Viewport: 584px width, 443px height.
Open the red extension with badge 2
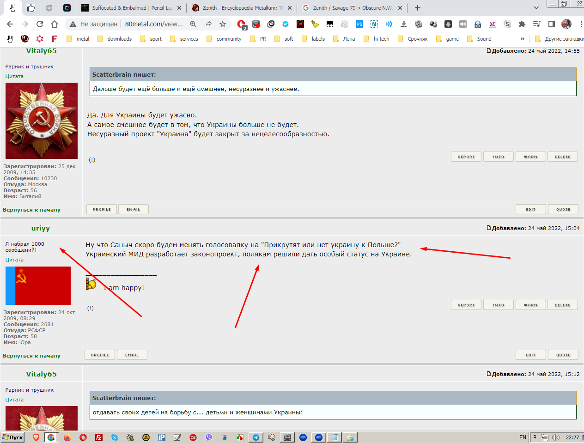[x=241, y=24]
